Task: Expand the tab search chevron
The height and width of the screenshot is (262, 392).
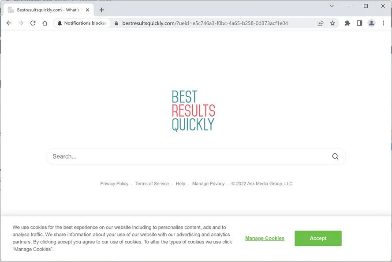Action: (x=332, y=6)
